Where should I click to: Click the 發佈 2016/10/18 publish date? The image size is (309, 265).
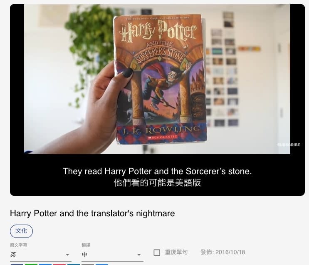(x=222, y=252)
